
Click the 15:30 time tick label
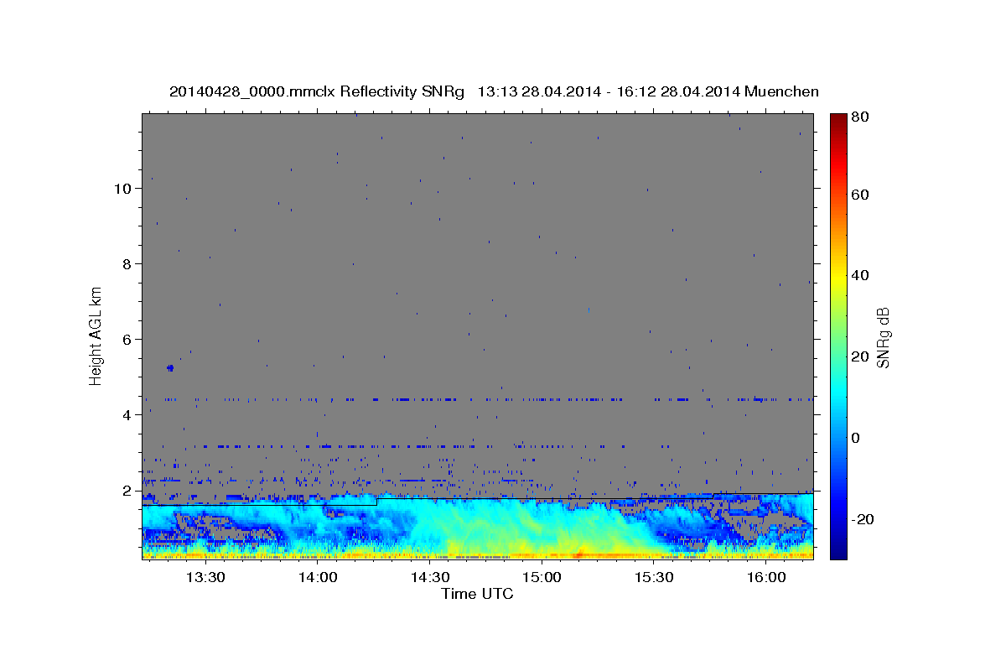(x=654, y=577)
